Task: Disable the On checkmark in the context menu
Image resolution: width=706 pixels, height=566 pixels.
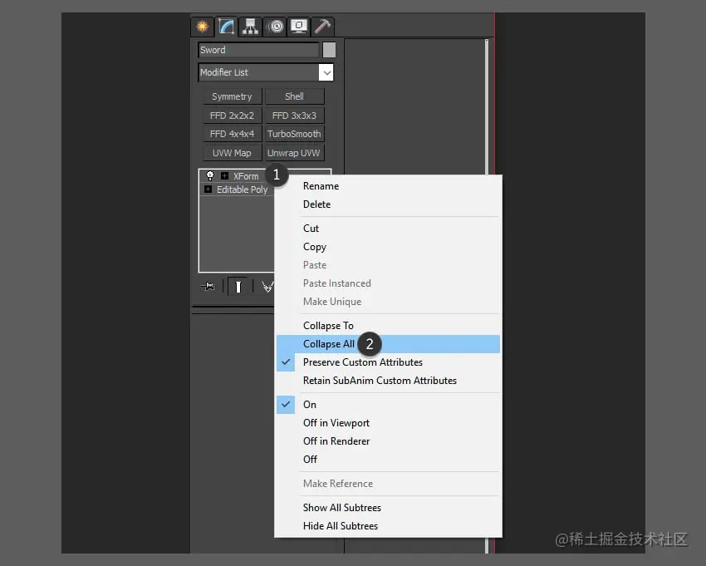Action: [x=310, y=404]
